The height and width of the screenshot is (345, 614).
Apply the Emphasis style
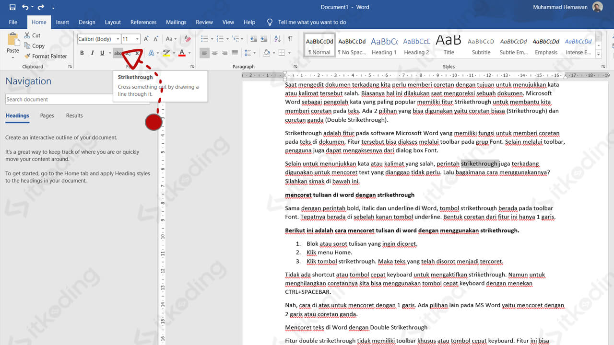pos(546,46)
